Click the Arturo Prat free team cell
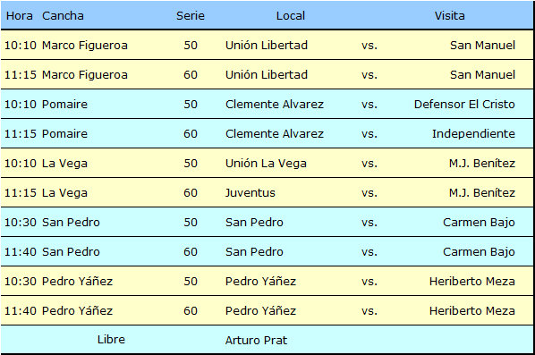Image resolution: width=535 pixels, height=355 pixels. click(256, 340)
